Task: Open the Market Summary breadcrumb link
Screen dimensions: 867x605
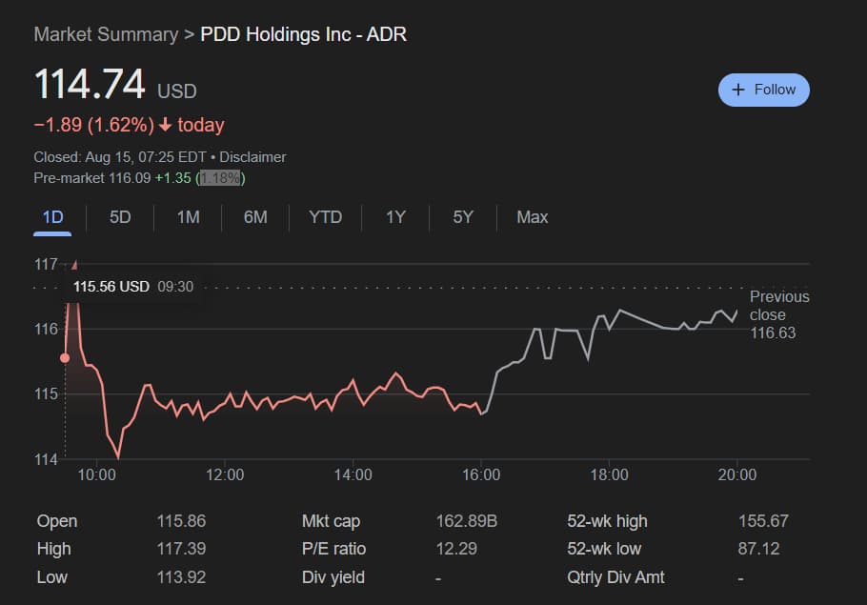Action: pos(106,34)
